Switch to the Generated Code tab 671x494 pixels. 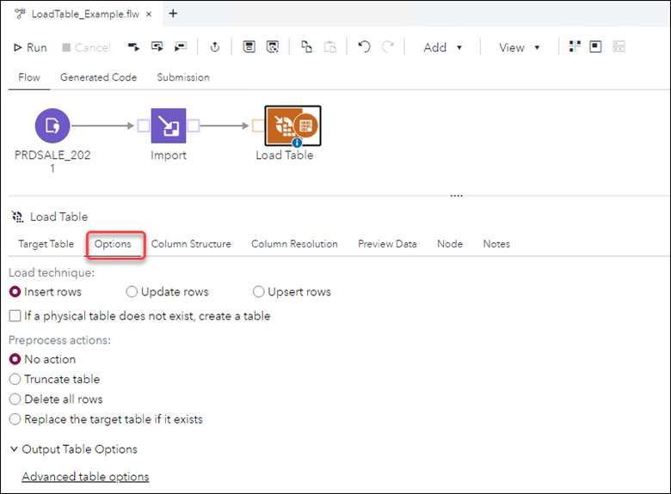tap(98, 77)
